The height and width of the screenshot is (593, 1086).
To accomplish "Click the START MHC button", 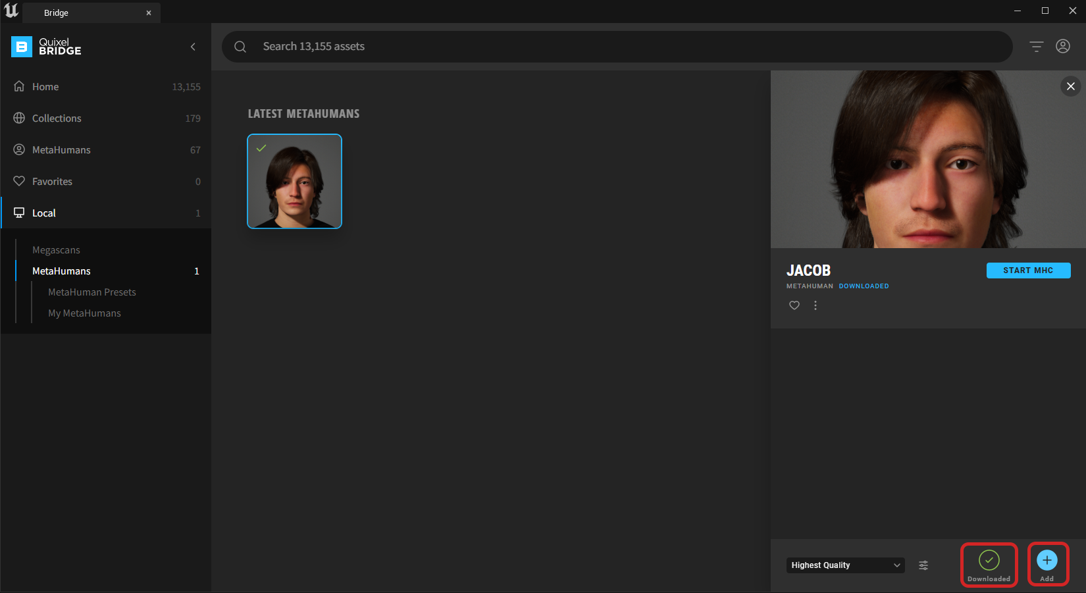I will coord(1027,271).
